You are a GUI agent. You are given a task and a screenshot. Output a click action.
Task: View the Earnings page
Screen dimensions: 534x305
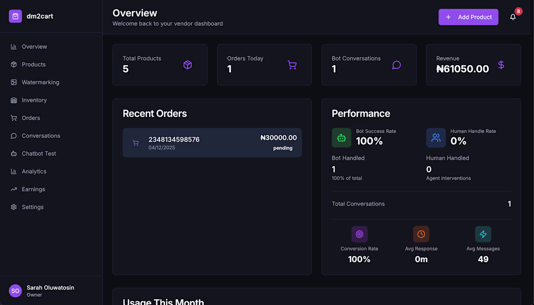[33, 189]
